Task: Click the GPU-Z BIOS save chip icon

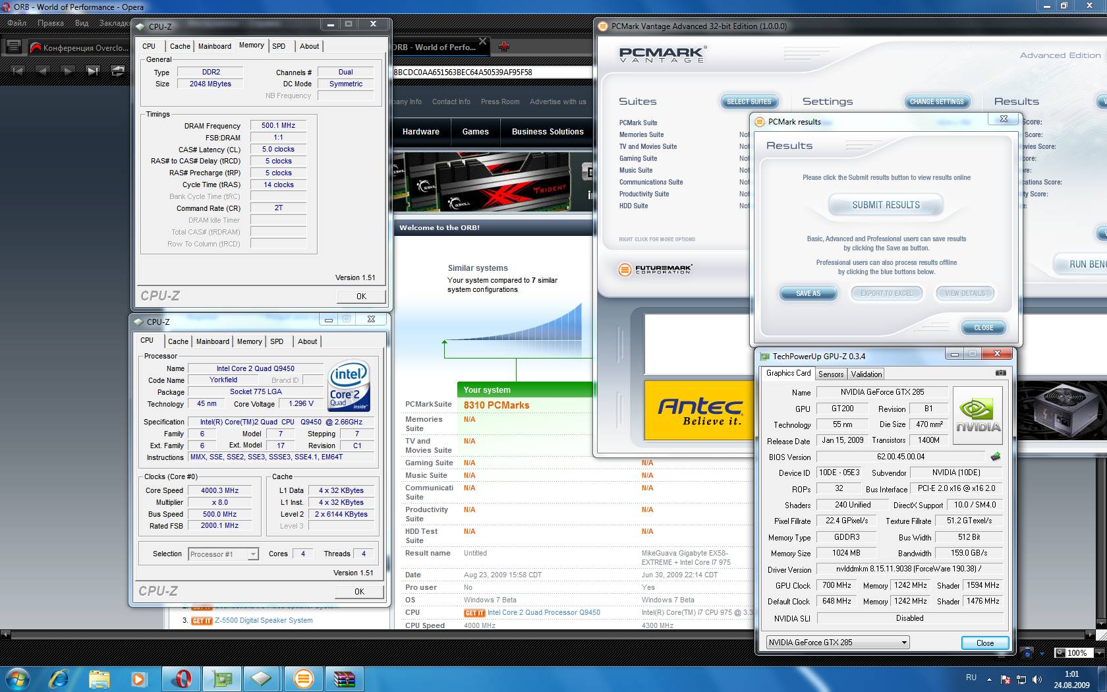Action: coord(995,456)
